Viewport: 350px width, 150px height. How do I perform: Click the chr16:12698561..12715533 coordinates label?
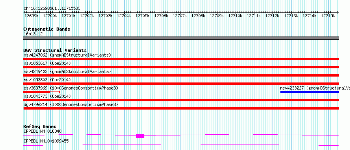pos(52,9)
